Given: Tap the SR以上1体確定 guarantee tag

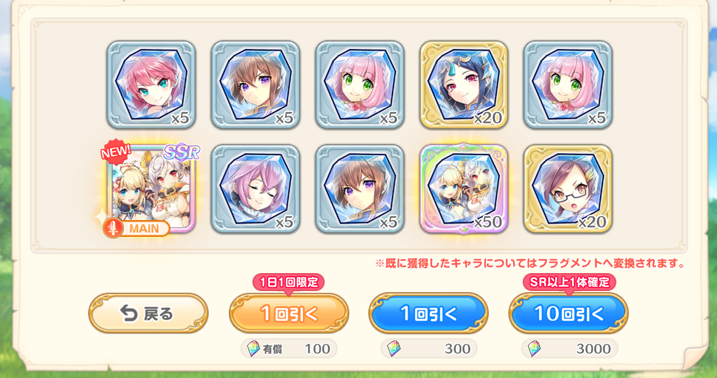Looking at the screenshot, I should pos(569,282).
